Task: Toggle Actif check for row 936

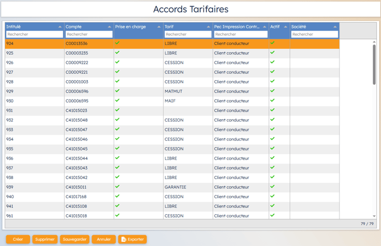Action: tap(272, 158)
